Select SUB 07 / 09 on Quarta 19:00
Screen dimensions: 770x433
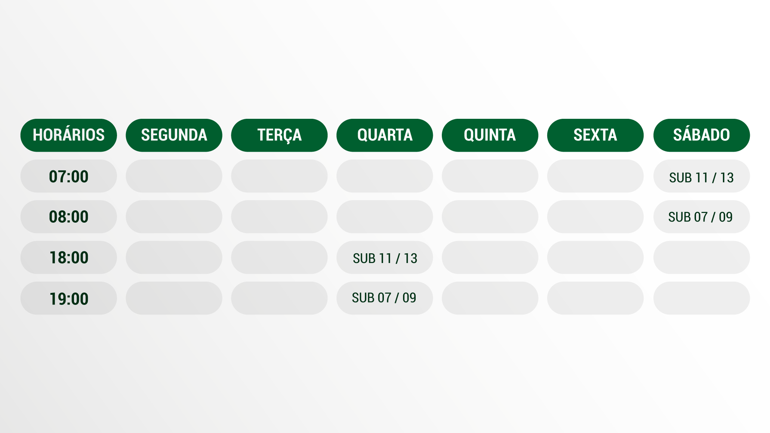(385, 298)
